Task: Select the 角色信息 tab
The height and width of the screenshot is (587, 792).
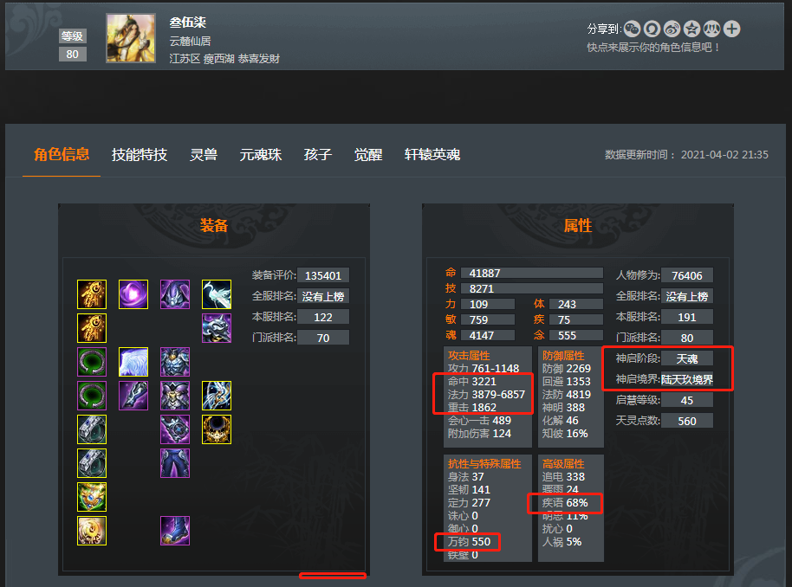Action: coord(62,154)
